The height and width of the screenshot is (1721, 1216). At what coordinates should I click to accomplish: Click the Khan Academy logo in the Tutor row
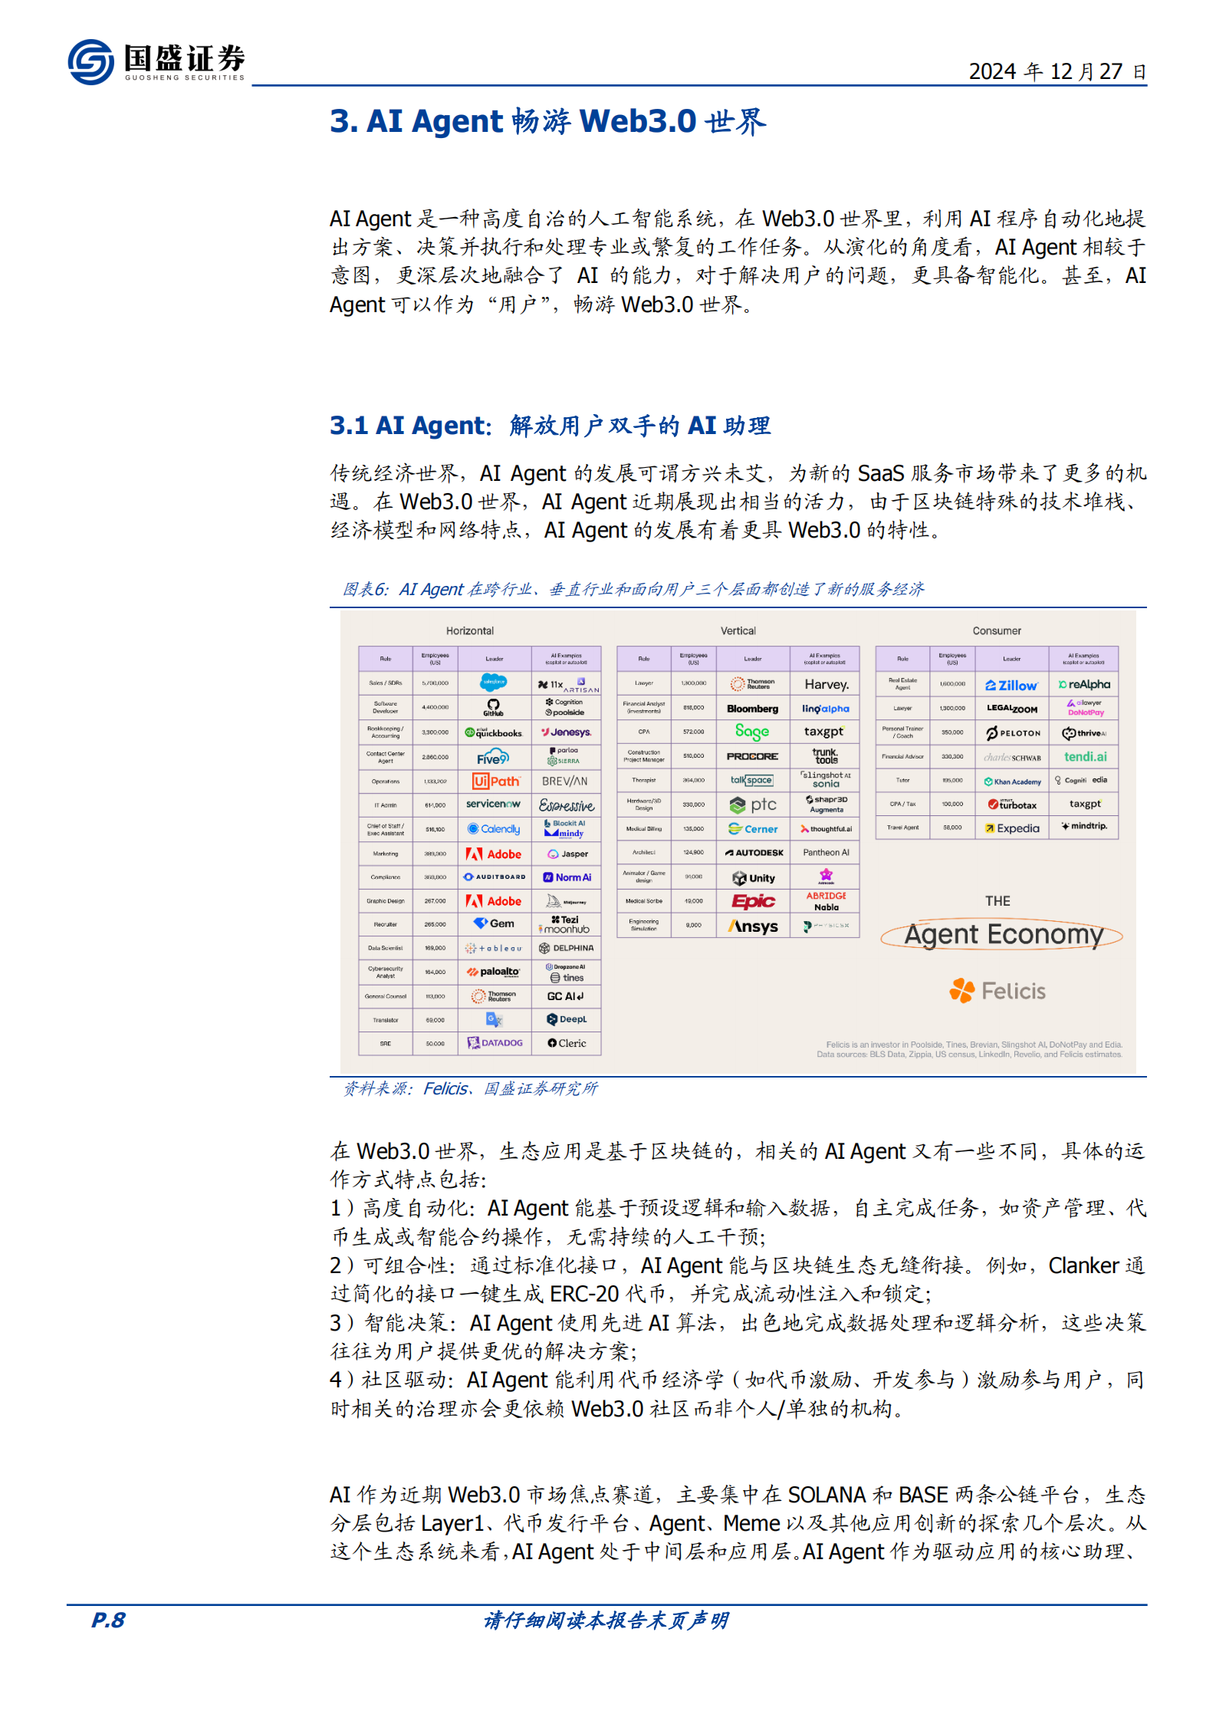tap(1012, 782)
